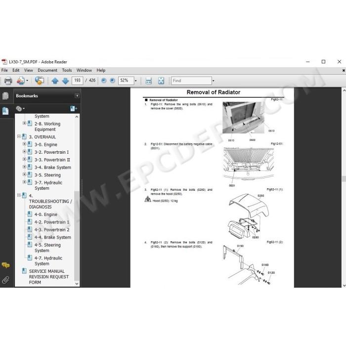Close the document with menu bar X
The height and width of the screenshot is (346, 346).
[344, 70]
